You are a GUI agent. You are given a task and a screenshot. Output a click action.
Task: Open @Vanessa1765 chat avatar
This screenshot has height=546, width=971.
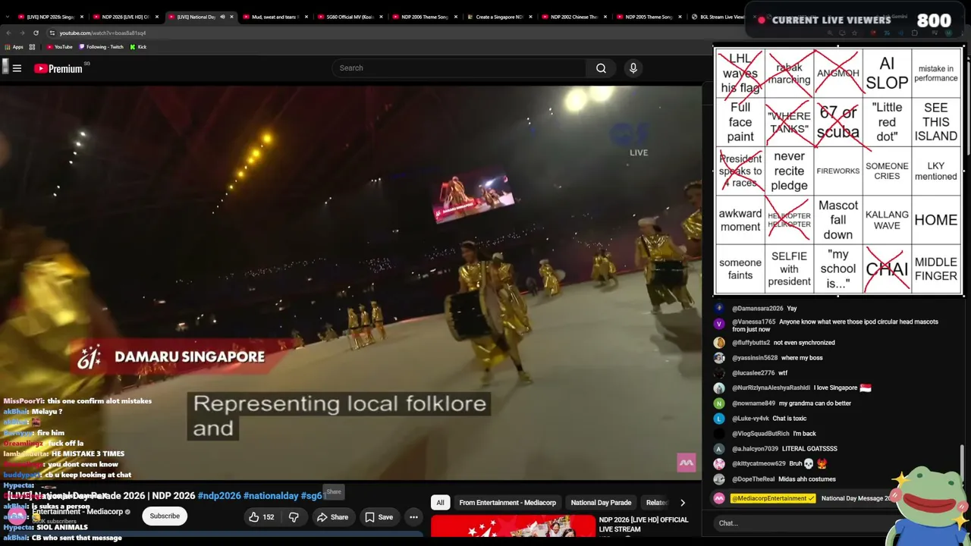click(719, 324)
